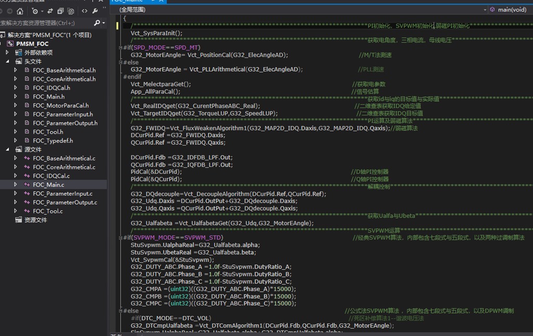Collapse the #if(SPD_MODE==SPD_MT) code block
This screenshot has height=336, width=533.
tap(120, 48)
